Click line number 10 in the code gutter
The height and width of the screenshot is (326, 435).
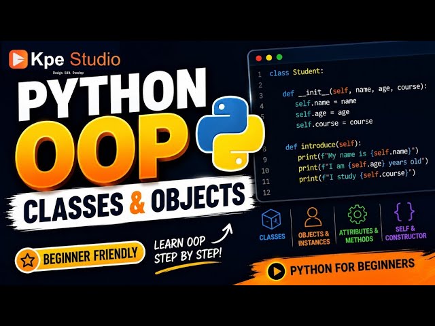[x=265, y=170]
